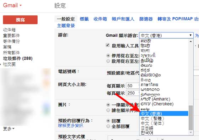Open 重要郵件 folder

coord(11,36)
